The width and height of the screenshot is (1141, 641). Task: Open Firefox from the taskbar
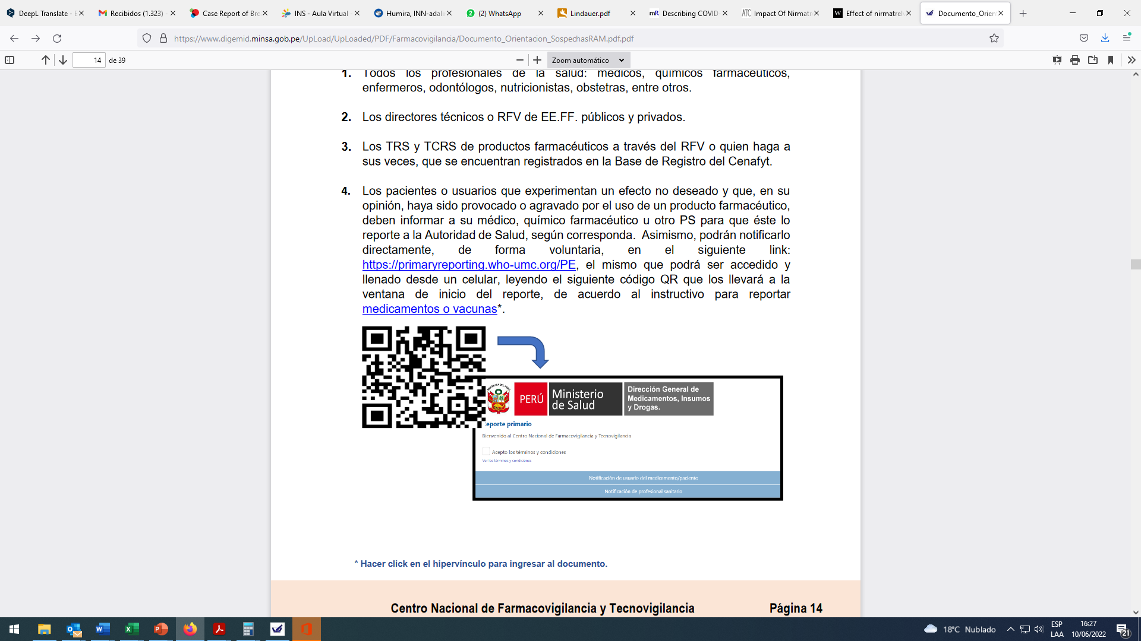[x=190, y=629]
